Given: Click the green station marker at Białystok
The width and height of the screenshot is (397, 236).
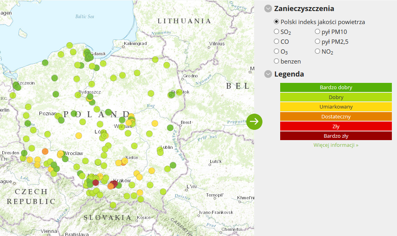Looking at the screenshot, I should tap(171, 95).
